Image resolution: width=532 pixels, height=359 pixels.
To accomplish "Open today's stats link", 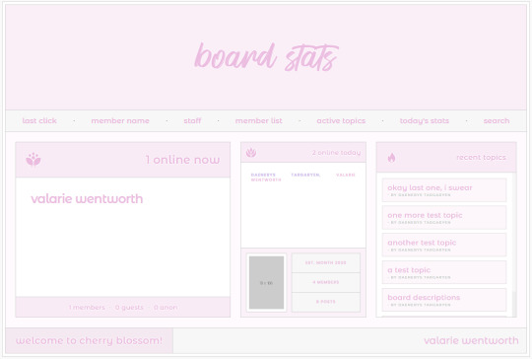I will [424, 121].
